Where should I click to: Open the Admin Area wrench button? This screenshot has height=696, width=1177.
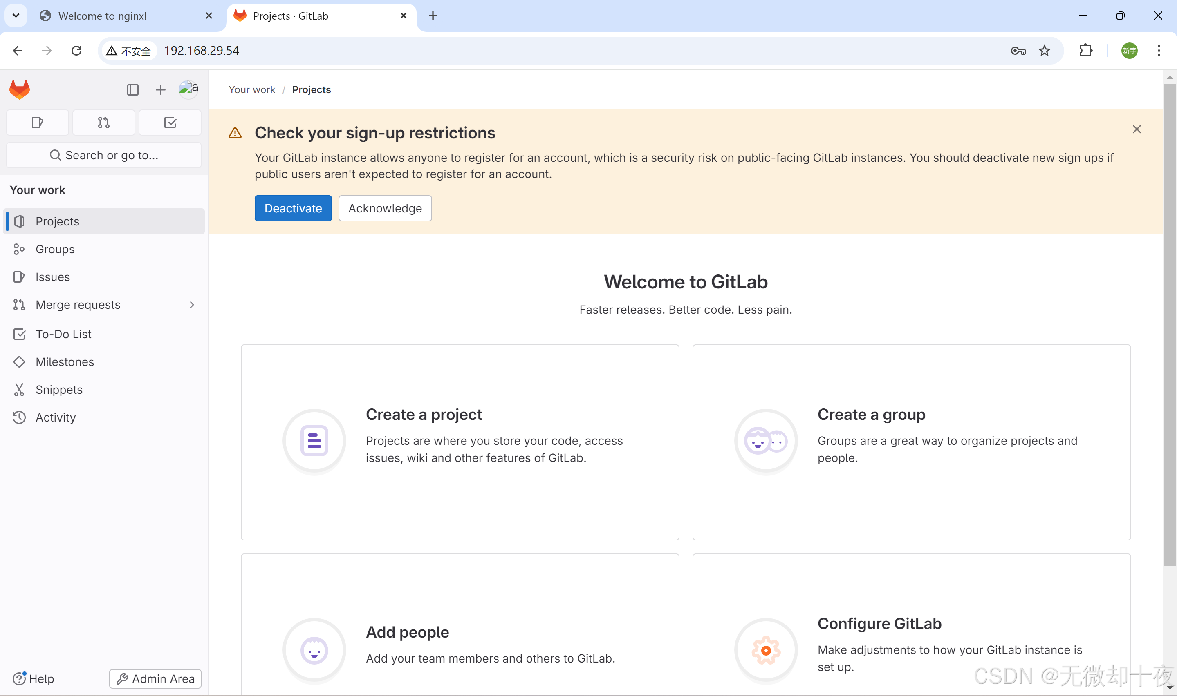(x=155, y=678)
